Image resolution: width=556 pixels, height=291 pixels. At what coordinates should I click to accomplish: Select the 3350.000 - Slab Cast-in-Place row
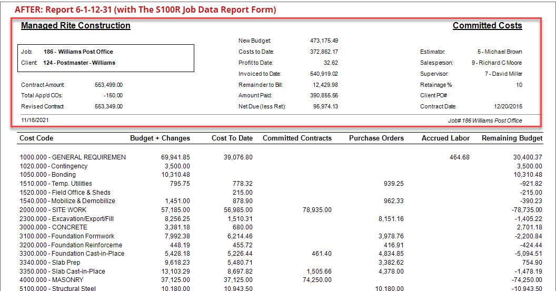coord(281,271)
